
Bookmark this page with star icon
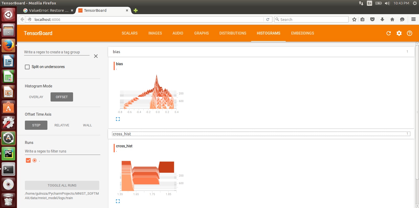(x=354, y=19)
